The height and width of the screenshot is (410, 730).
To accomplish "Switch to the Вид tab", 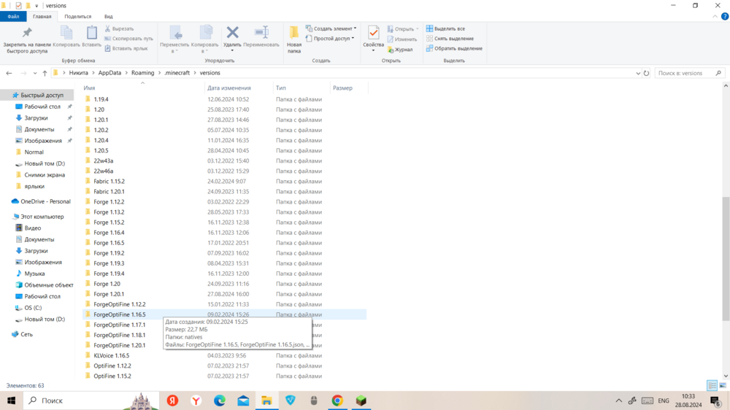I will pos(108,16).
